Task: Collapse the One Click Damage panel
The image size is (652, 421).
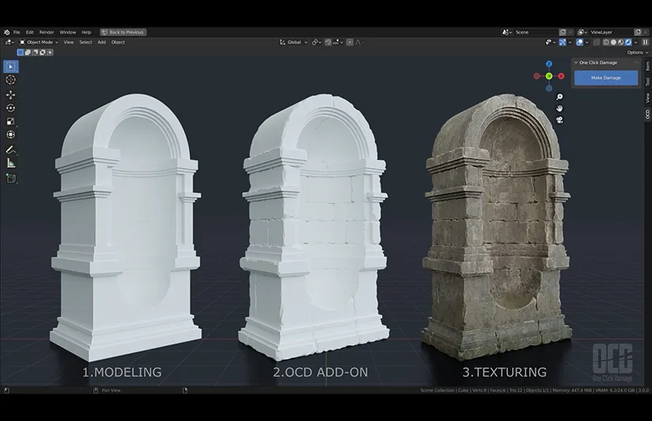Action: click(576, 61)
